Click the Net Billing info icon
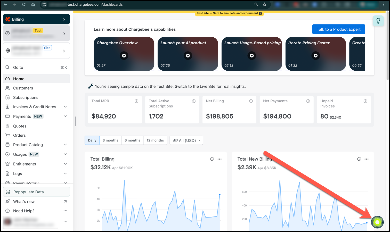 tap(251, 101)
